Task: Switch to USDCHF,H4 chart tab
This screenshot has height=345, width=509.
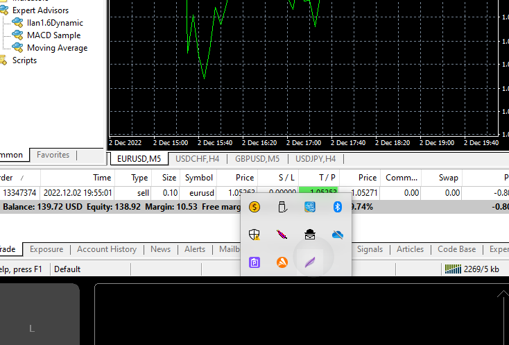Action: pyautogui.click(x=197, y=159)
